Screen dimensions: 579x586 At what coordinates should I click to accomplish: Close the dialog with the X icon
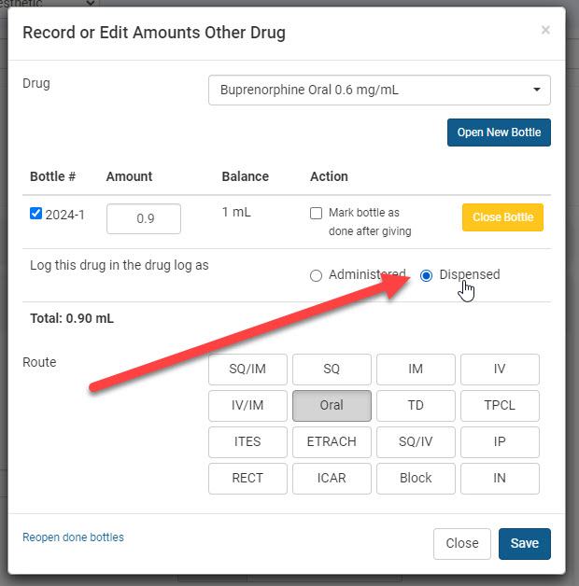pos(545,30)
